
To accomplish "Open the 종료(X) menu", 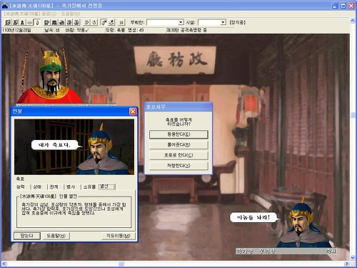I will coord(49,14).
